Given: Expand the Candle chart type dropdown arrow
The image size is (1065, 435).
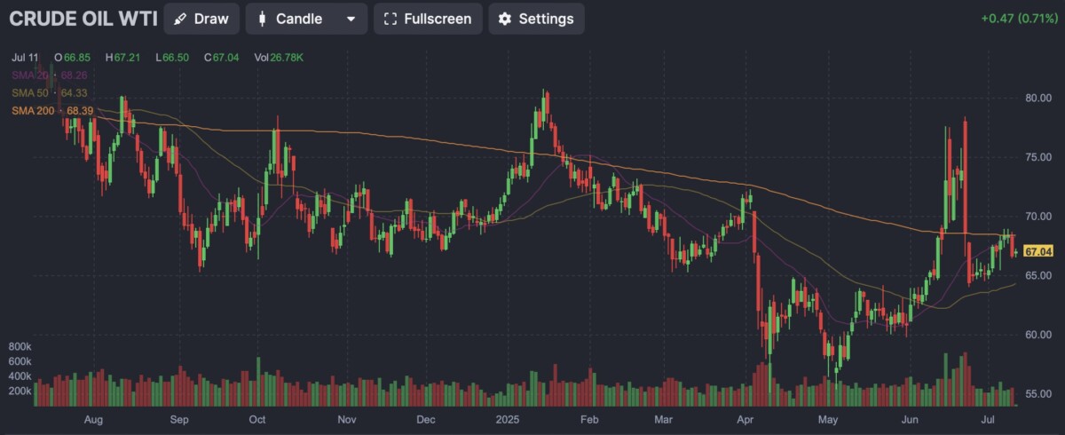Looking at the screenshot, I should [351, 19].
